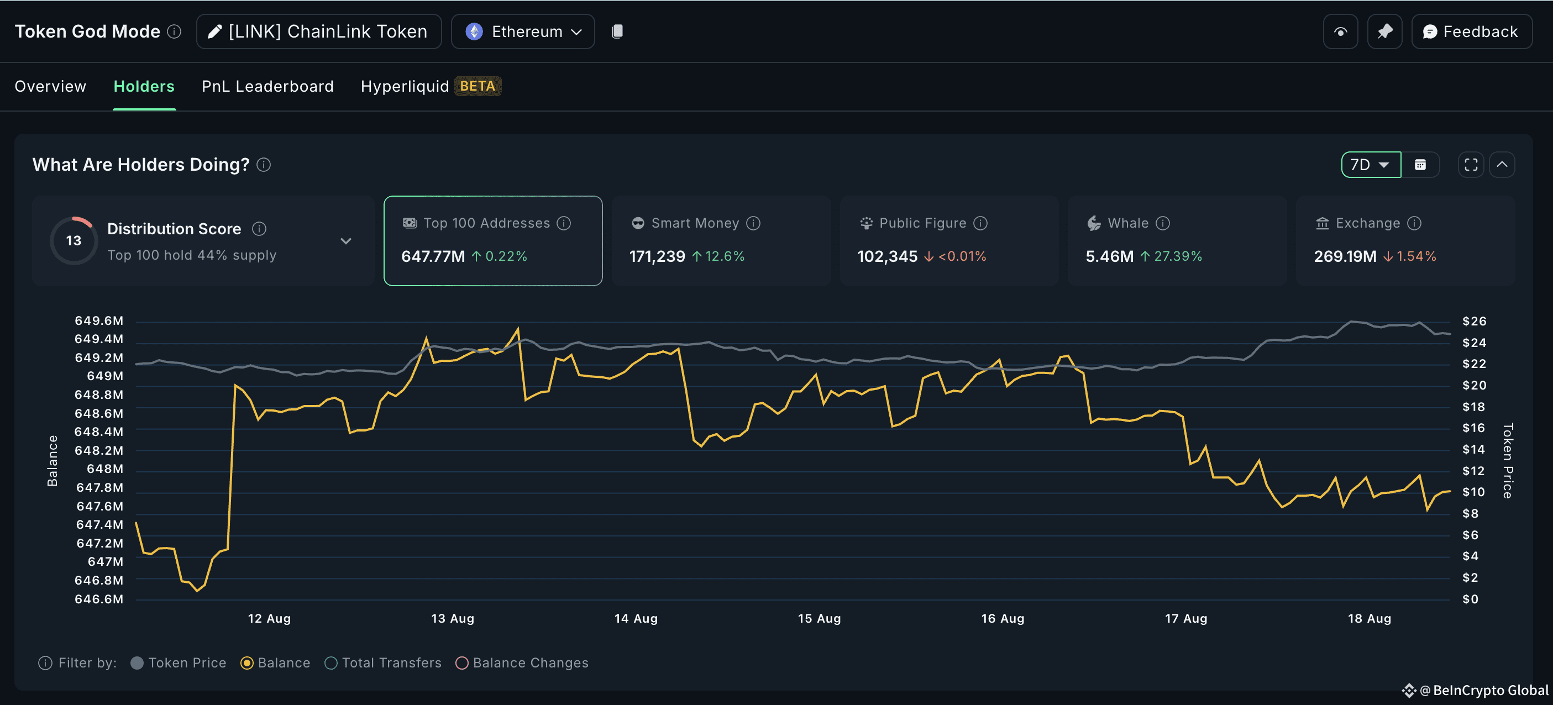
Task: Toggle the Balance Changes filter
Action: pos(522,663)
